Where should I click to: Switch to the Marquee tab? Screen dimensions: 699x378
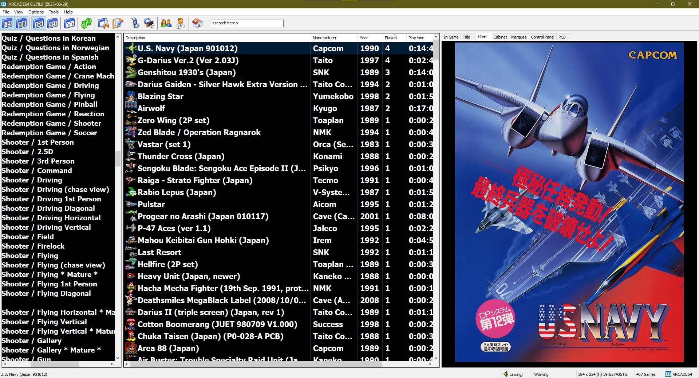click(x=519, y=37)
